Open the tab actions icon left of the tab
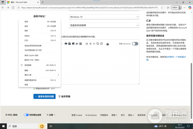Viewport: 193px width, 129px height. click(x=3, y=2)
